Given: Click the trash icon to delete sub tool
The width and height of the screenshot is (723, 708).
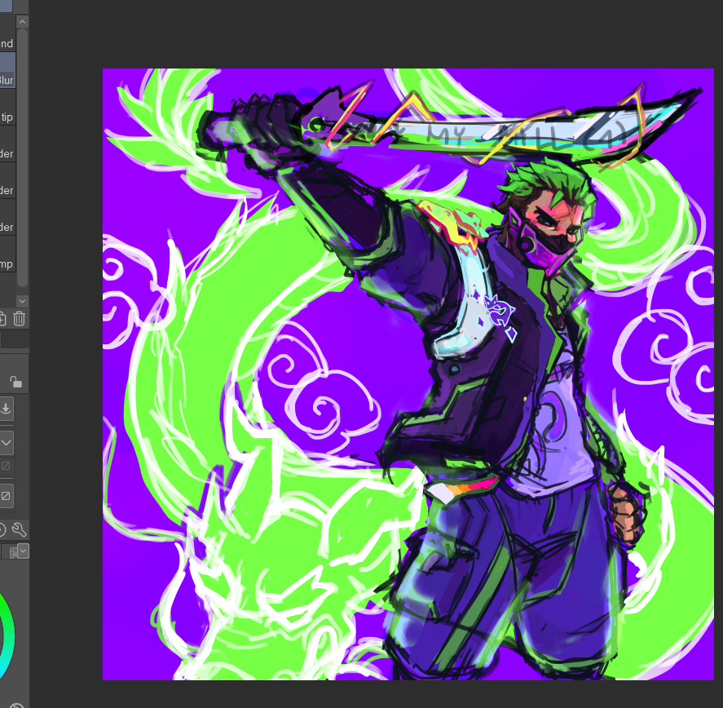Looking at the screenshot, I should click(20, 318).
